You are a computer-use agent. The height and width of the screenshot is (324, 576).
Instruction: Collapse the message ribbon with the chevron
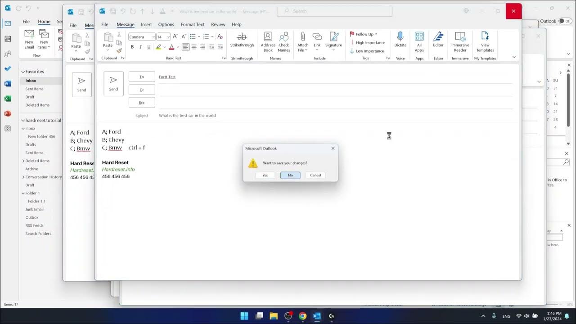(514, 57)
